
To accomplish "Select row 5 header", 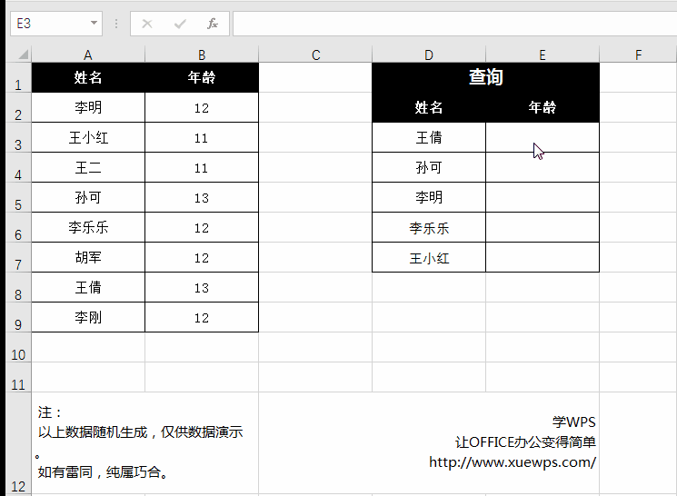I will coord(18,197).
